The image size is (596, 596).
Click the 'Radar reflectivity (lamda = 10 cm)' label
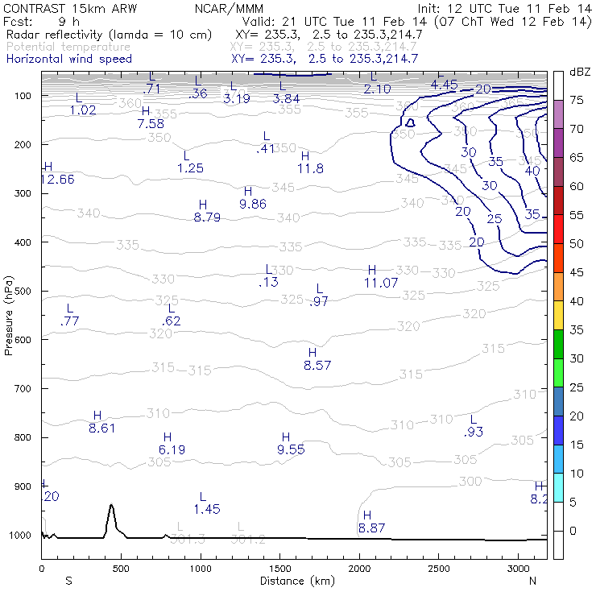(x=109, y=35)
